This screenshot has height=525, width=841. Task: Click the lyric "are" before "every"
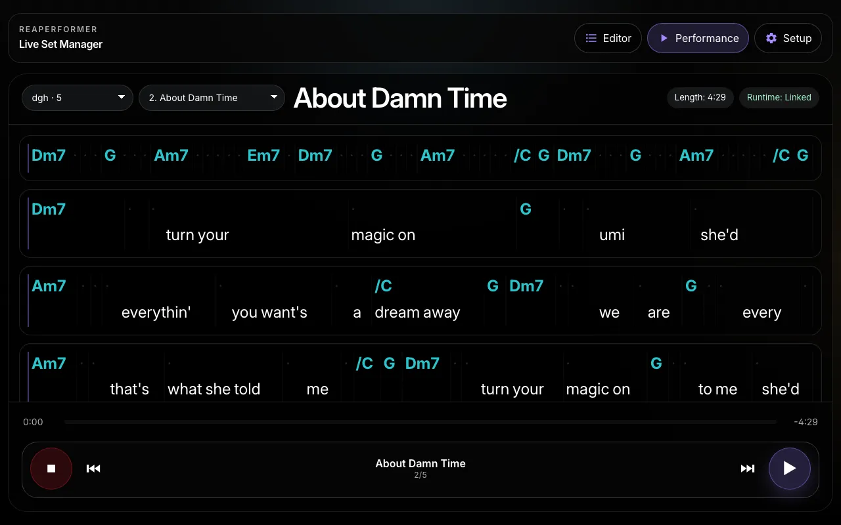tap(658, 312)
